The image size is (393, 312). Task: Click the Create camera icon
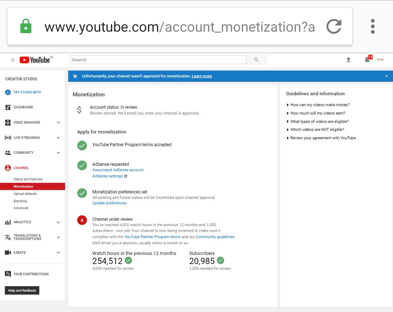8,252
